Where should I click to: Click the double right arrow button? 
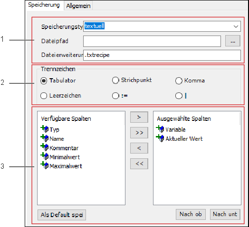(139, 133)
